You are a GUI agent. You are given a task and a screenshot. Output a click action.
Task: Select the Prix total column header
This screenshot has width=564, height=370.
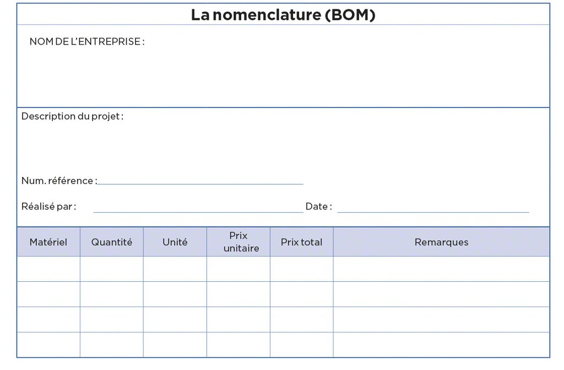coord(302,242)
